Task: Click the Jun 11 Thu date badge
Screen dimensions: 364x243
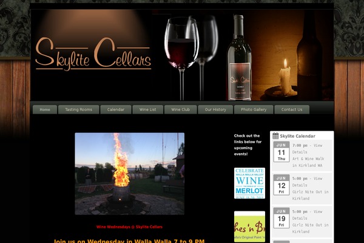Action: click(281, 152)
